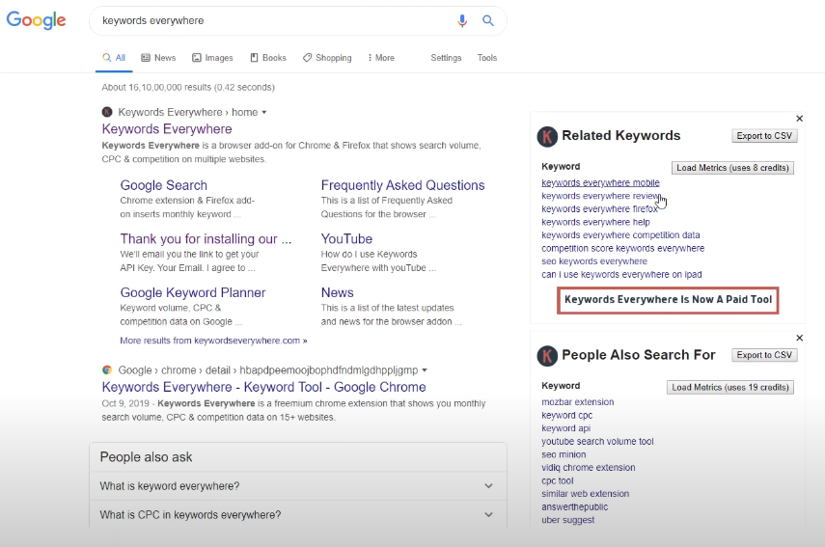Open the News sitelink under Keywords Everywhere
The height and width of the screenshot is (547, 825).
[x=338, y=292]
